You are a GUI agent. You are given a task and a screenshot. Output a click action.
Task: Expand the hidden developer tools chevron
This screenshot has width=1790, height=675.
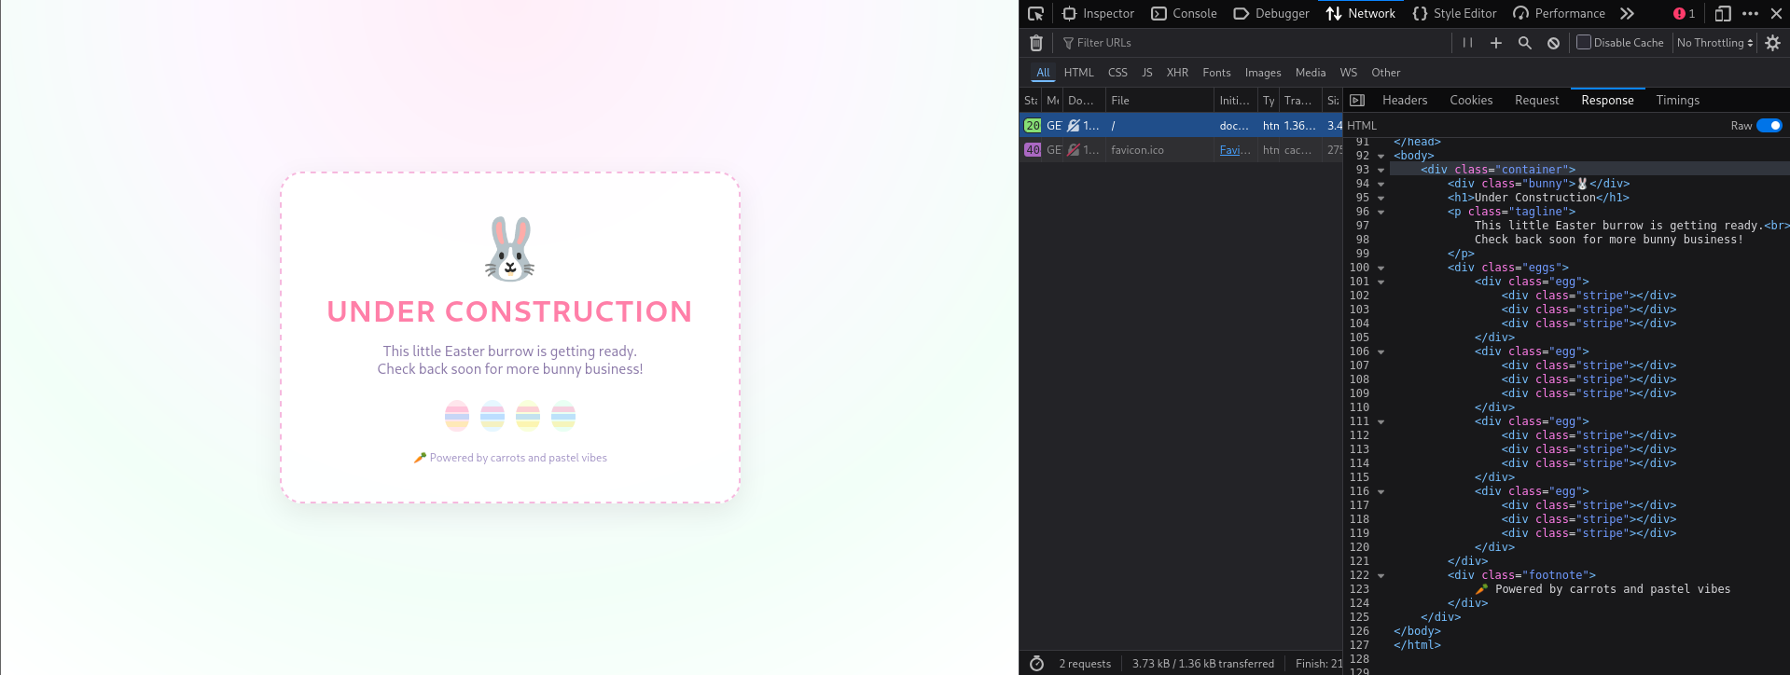[x=1627, y=14]
